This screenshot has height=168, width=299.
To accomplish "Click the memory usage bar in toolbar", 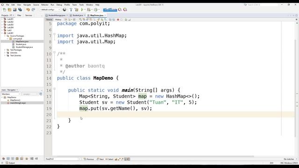I will click(110, 9).
